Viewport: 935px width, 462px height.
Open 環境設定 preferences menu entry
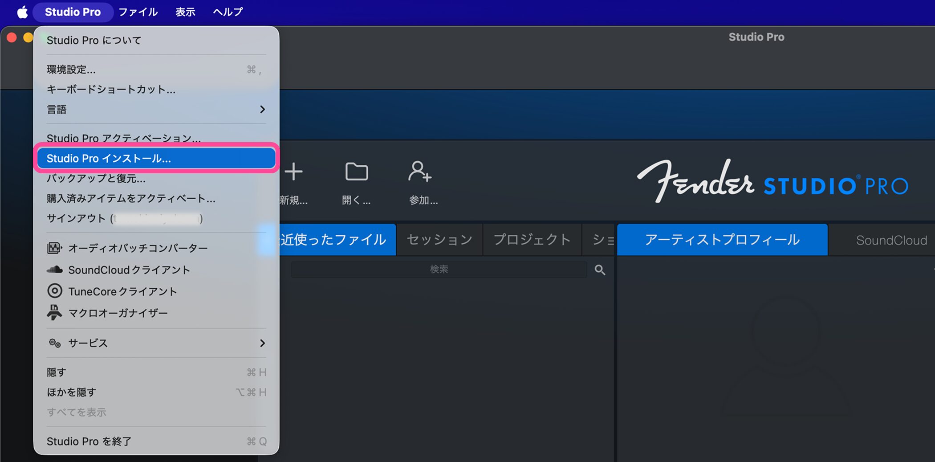[x=71, y=70]
